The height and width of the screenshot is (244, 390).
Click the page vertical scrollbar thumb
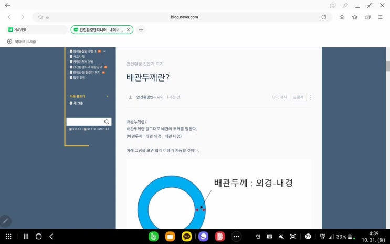point(388,66)
